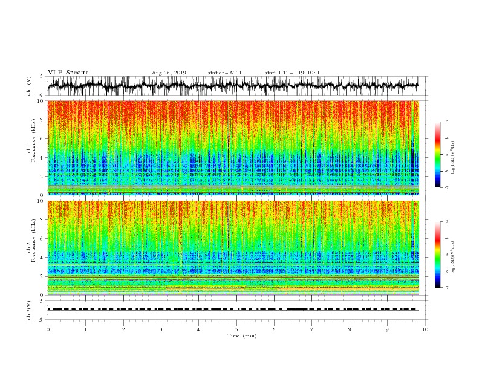Click the ch.1 voltage waveform trace
Viewport: 479px width, 370px height.
click(233, 85)
